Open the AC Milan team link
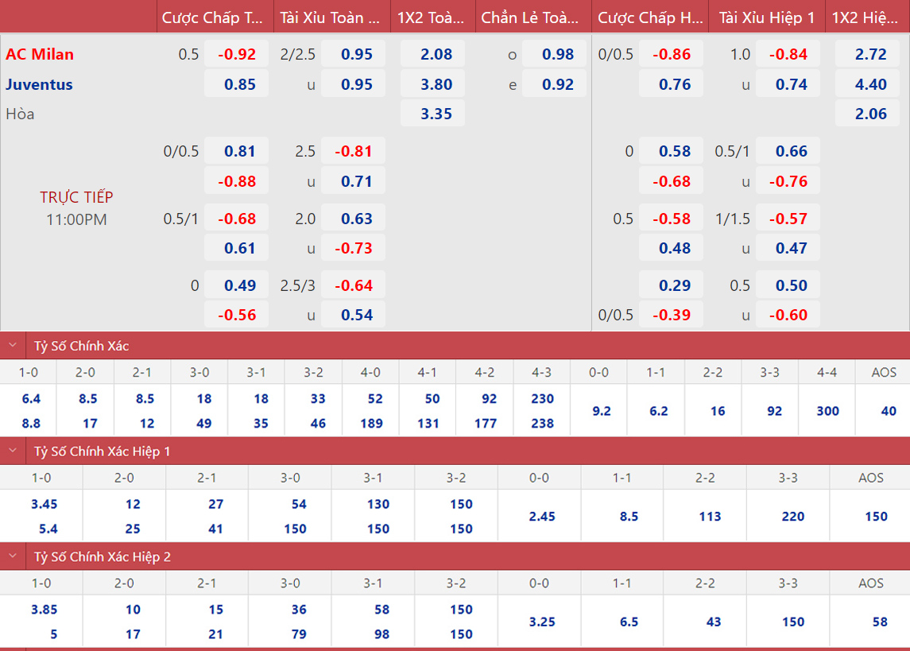910x651 pixels. tap(40, 54)
